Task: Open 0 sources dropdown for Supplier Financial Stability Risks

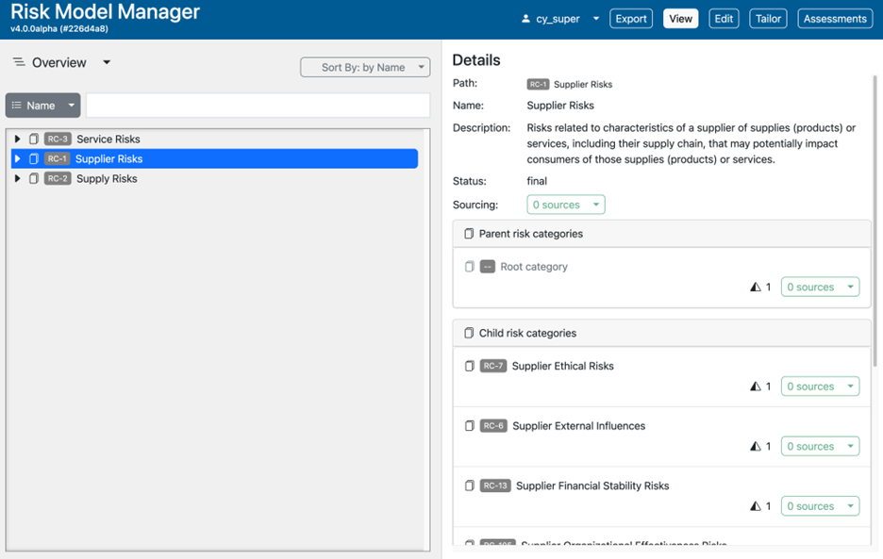Action: pyautogui.click(x=820, y=505)
